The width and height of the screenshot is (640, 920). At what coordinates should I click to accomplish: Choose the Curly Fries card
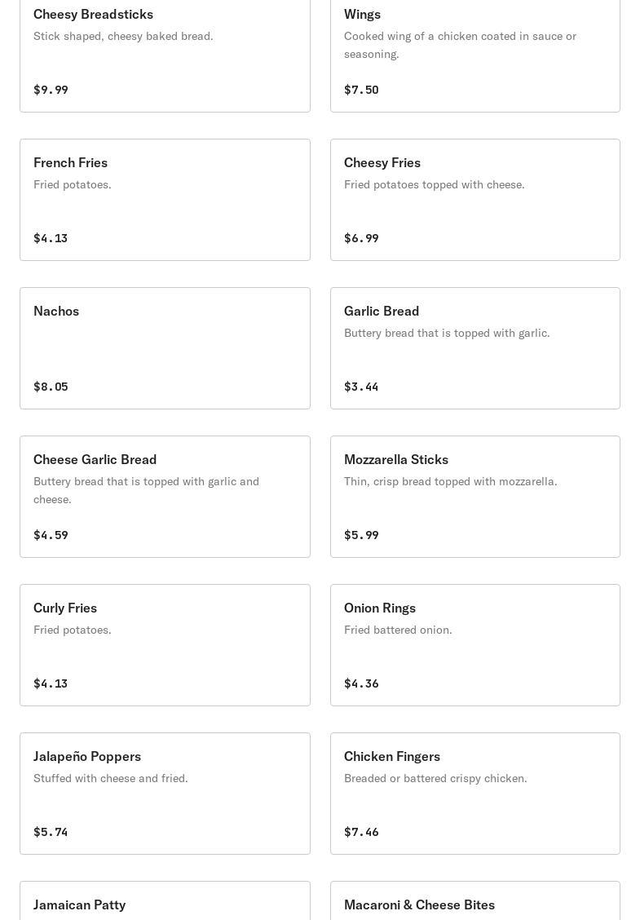pyautogui.click(x=165, y=645)
